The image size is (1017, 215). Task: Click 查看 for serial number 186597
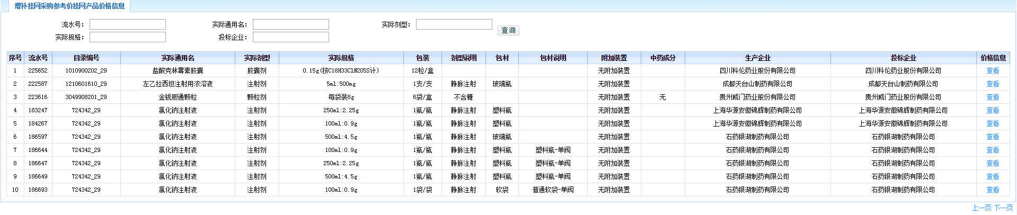tap(992, 137)
